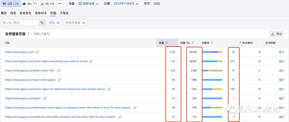The image size is (289, 122).
Task: Click keyword count 146
Action: [233, 89]
